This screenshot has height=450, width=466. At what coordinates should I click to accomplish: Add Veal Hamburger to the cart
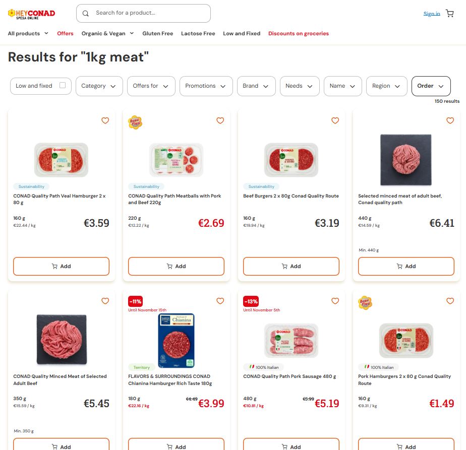[x=61, y=266]
